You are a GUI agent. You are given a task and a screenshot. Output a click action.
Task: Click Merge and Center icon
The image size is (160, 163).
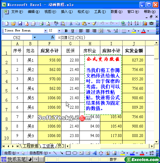pyautogui.click(x=101, y=31)
